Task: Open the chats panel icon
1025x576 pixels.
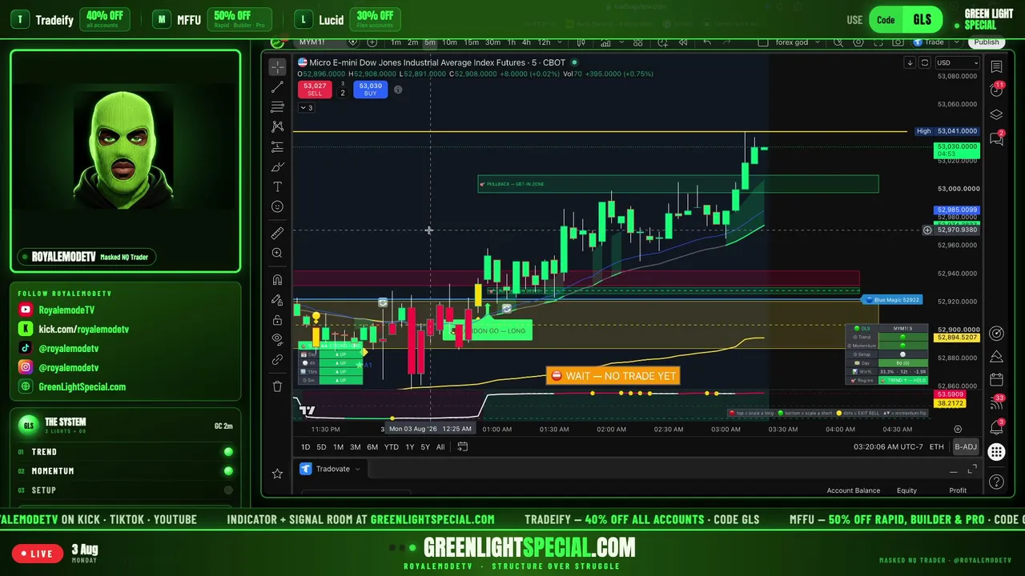Action: 996,138
